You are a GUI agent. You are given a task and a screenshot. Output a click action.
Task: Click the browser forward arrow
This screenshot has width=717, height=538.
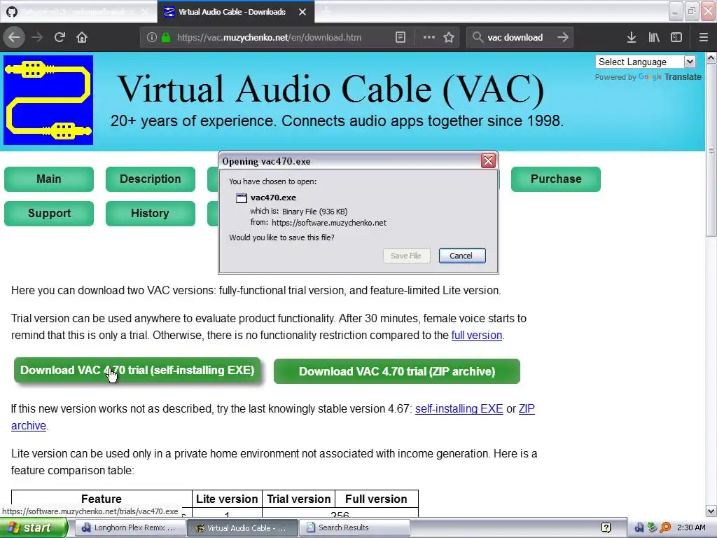click(x=38, y=37)
